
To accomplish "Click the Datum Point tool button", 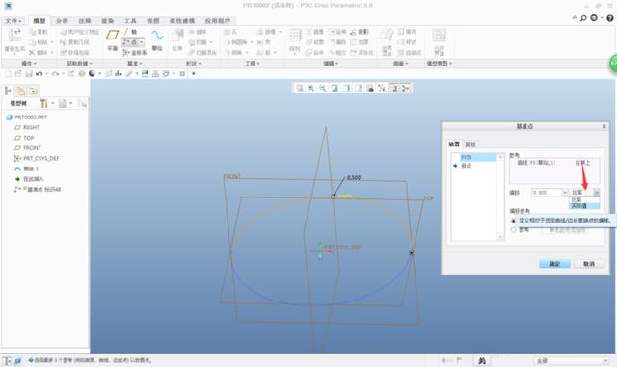I will 133,42.
